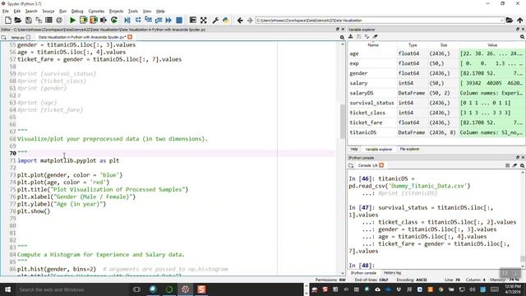Screen dimensions: 526x296
Task: Open the Windows Start menu
Action: pos(7,289)
